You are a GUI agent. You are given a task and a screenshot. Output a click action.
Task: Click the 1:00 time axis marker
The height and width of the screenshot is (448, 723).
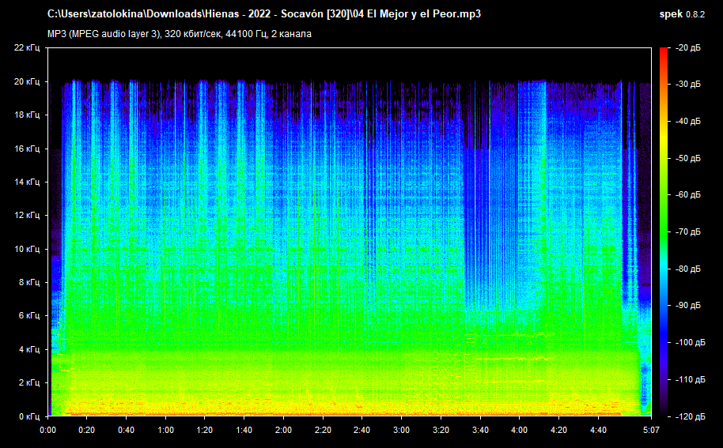click(x=165, y=431)
